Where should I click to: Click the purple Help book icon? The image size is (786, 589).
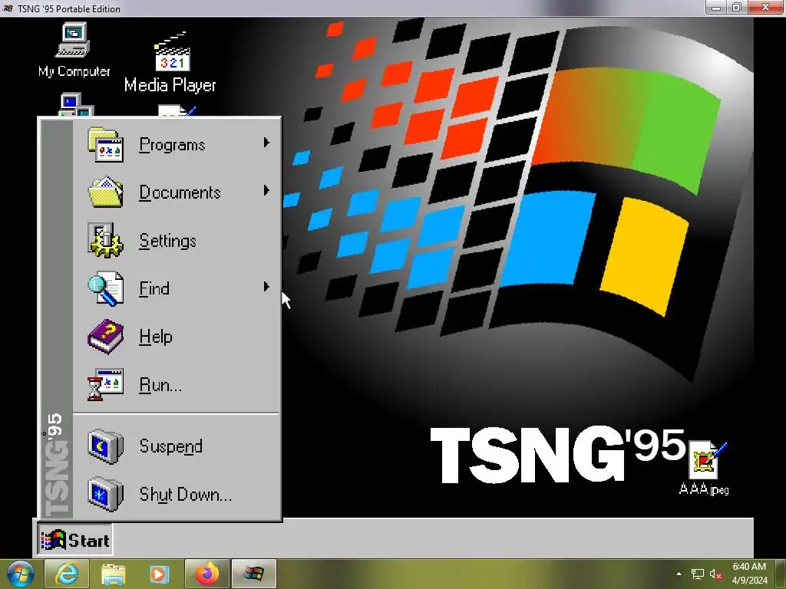pos(106,337)
